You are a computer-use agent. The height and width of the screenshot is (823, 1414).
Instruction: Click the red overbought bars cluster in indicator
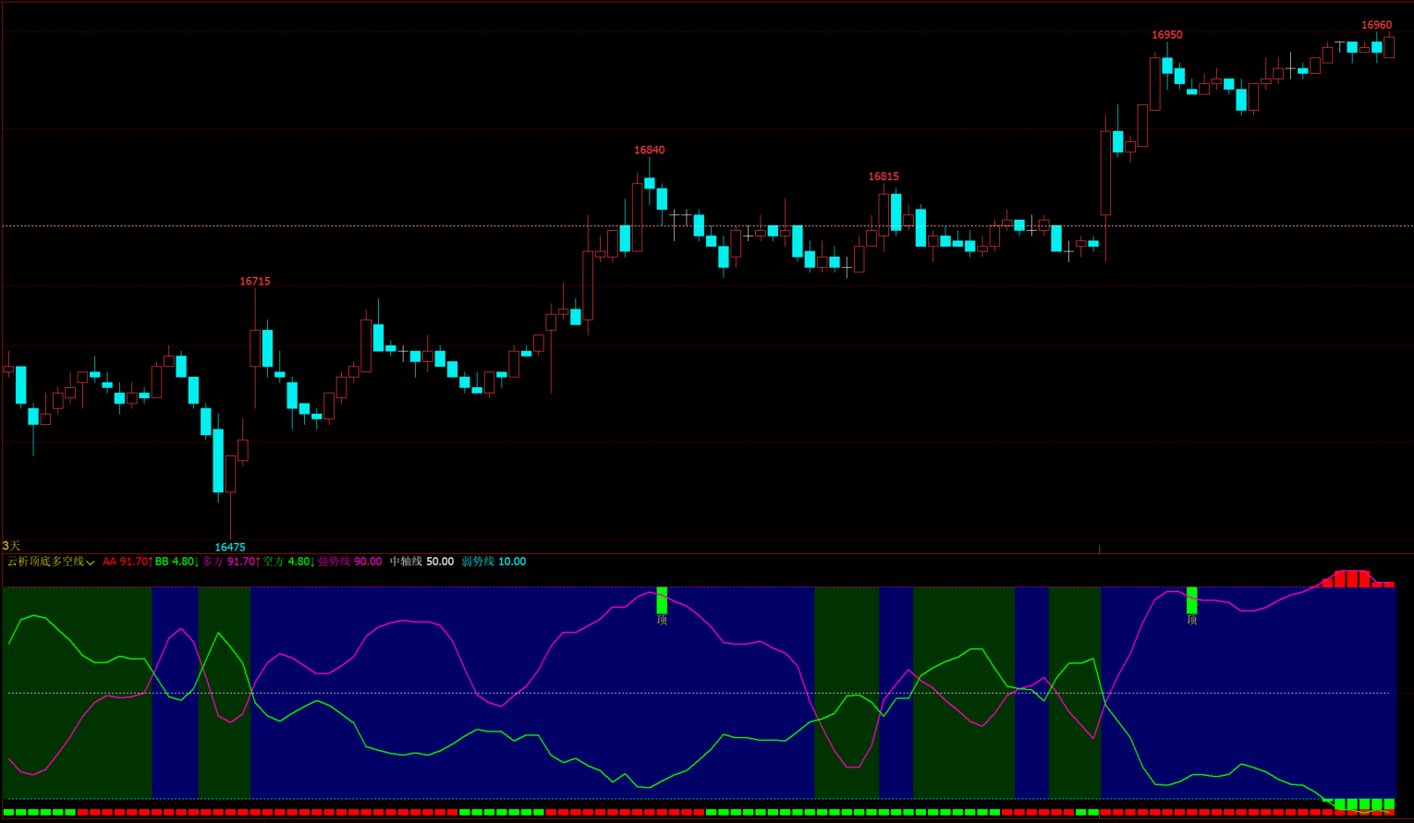(1355, 579)
